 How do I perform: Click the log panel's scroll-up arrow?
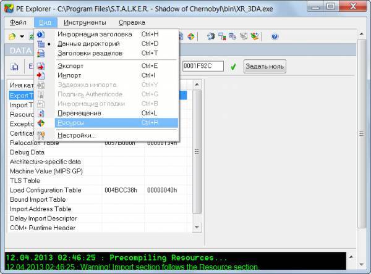pyautogui.click(x=351, y=257)
